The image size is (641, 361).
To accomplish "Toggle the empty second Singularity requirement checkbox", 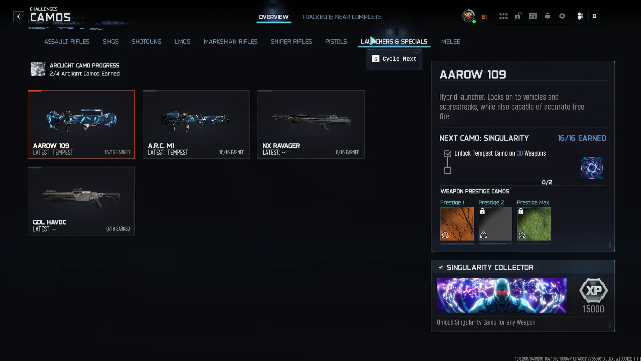I will 448,170.
